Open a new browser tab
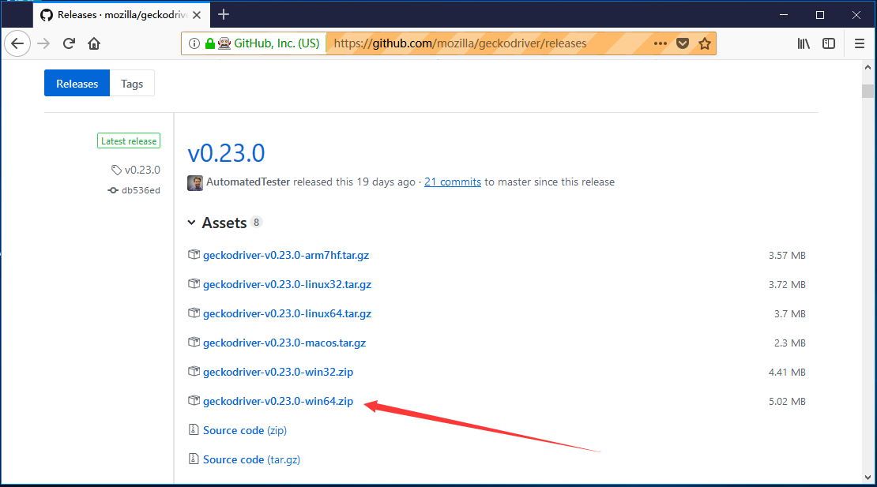The width and height of the screenshot is (877, 487). point(224,14)
